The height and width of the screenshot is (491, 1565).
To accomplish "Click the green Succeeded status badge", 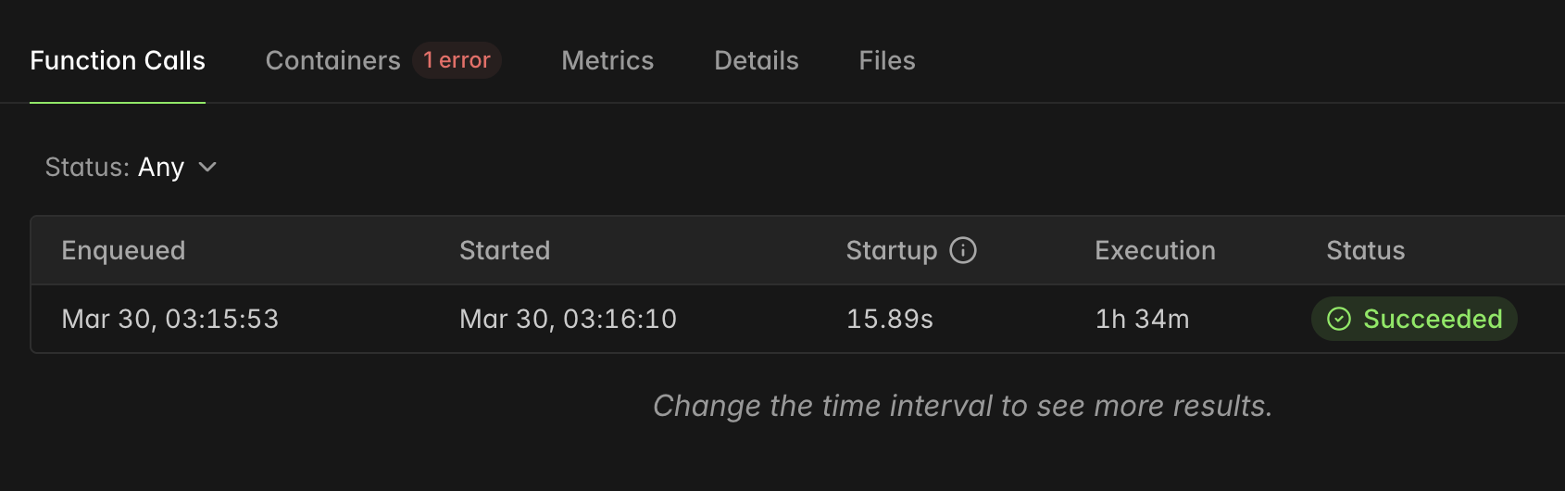I will pos(1414,319).
